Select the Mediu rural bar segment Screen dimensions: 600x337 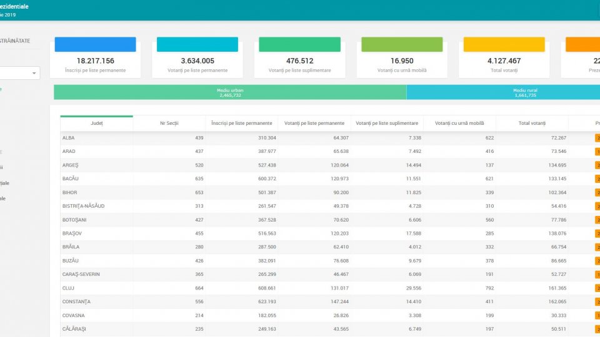(502, 92)
